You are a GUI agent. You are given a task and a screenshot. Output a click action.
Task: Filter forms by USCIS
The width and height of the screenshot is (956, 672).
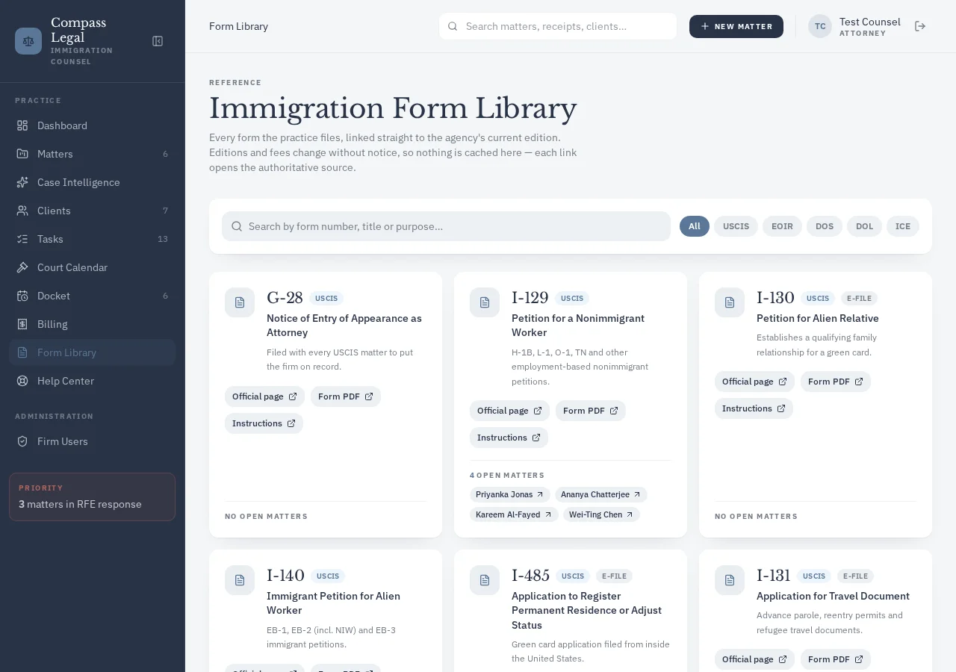click(736, 226)
